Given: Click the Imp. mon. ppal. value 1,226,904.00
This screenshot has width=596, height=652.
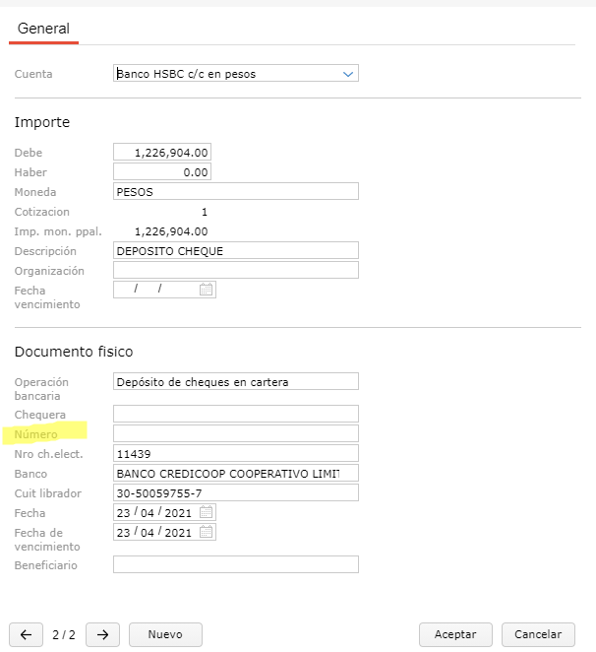Looking at the screenshot, I should [171, 231].
